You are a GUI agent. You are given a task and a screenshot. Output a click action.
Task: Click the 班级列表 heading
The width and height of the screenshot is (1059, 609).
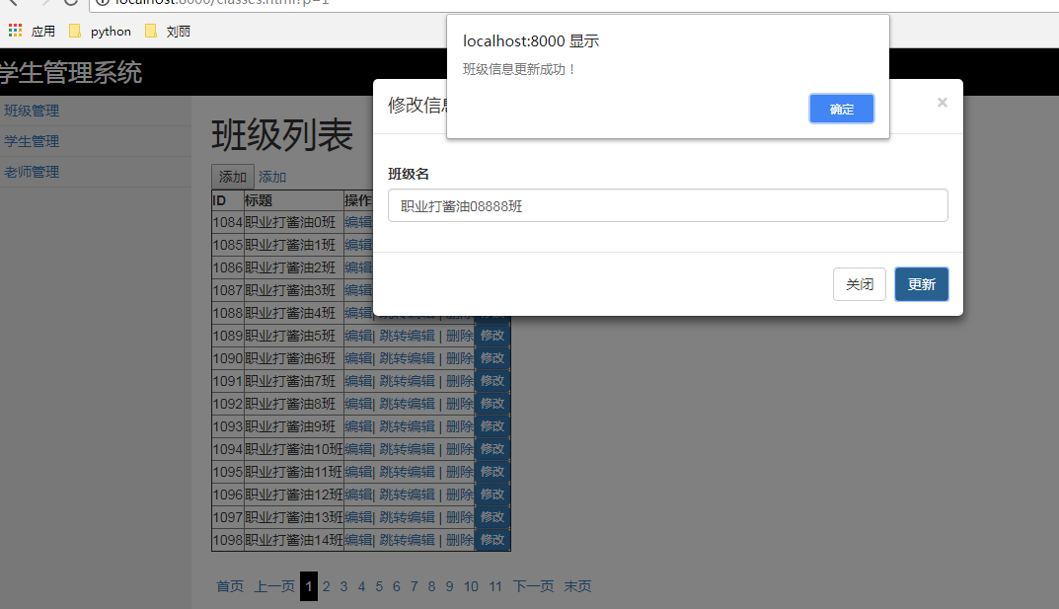[x=282, y=134]
